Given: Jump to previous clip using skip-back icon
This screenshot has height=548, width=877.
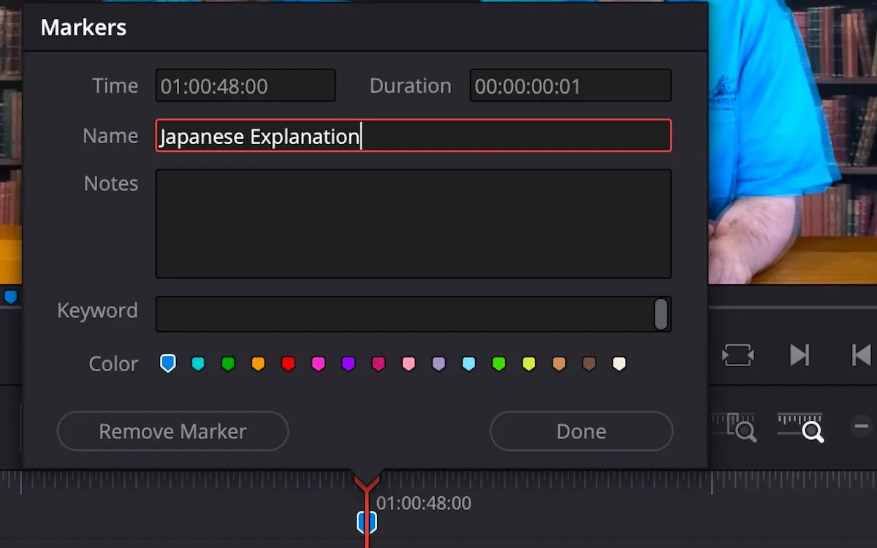Looking at the screenshot, I should tap(861, 354).
